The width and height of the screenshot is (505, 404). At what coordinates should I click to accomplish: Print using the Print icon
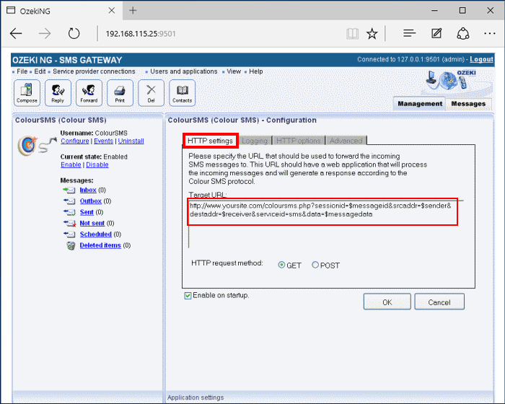pos(120,93)
